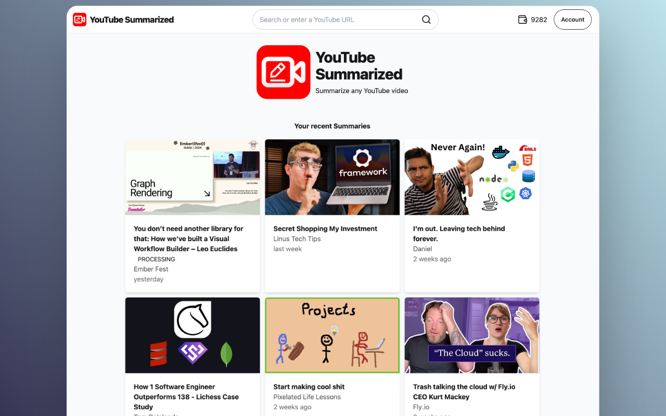Viewport: 666px width, 416px height.
Task: Open the Start making cool shit summary
Action: [x=309, y=386]
